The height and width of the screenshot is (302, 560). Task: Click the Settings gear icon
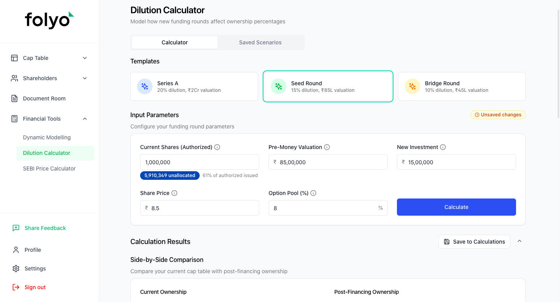click(16, 269)
